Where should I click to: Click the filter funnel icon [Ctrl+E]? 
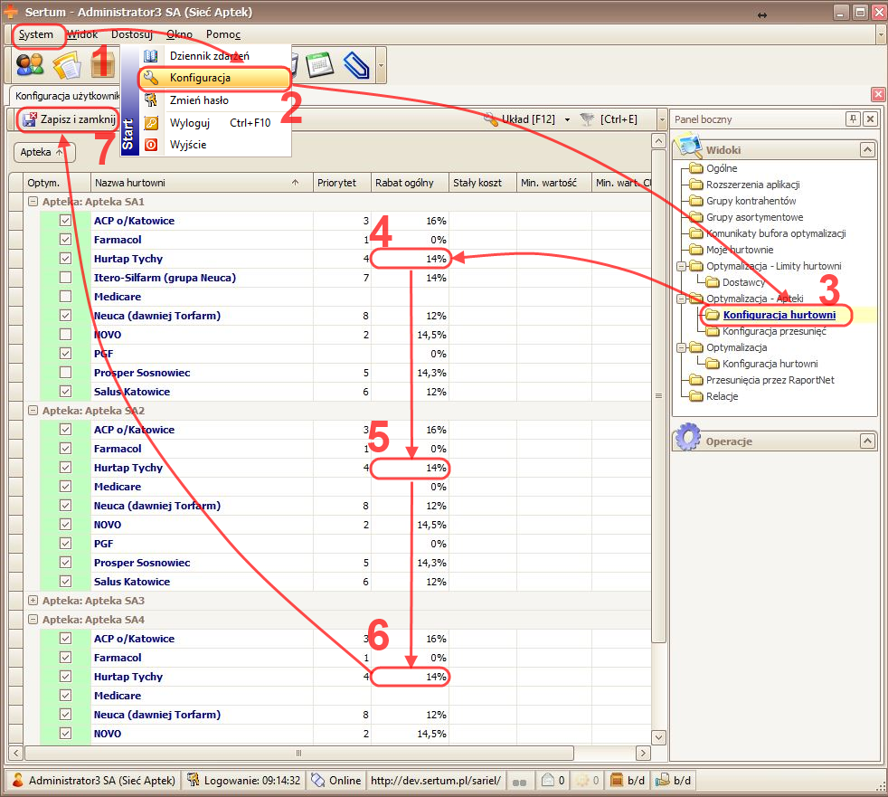588,119
